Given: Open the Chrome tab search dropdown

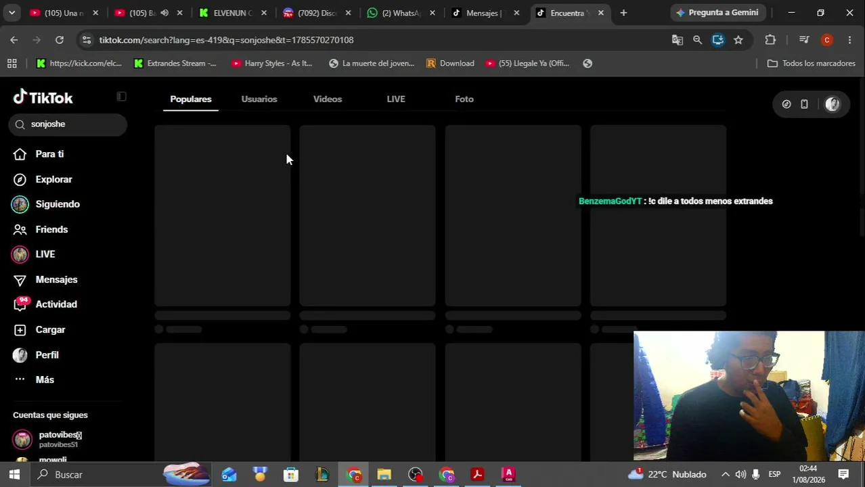Looking at the screenshot, I should (x=12, y=13).
